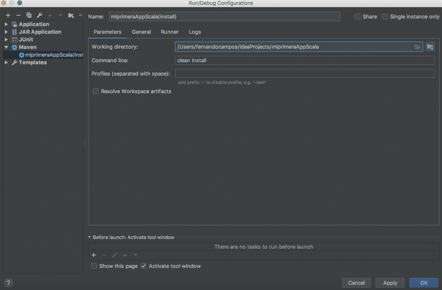Create new folder icon in toolbar
The height and width of the screenshot is (290, 442).
click(x=71, y=15)
